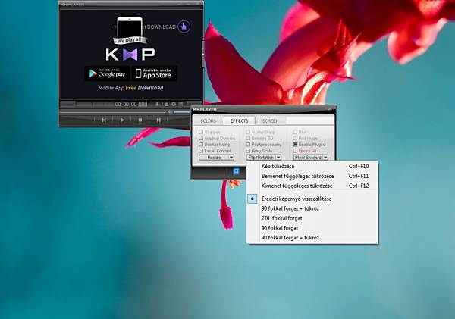The width and height of the screenshot is (455, 319).
Task: Click the purple hand icon next to DOWNLOAD
Action: (184, 27)
